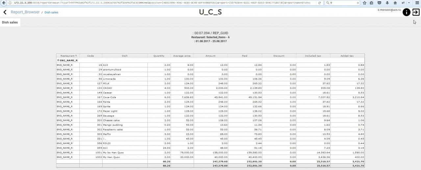Sort by Restaurant column header
The height and width of the screenshot is (170, 421).
67,56
